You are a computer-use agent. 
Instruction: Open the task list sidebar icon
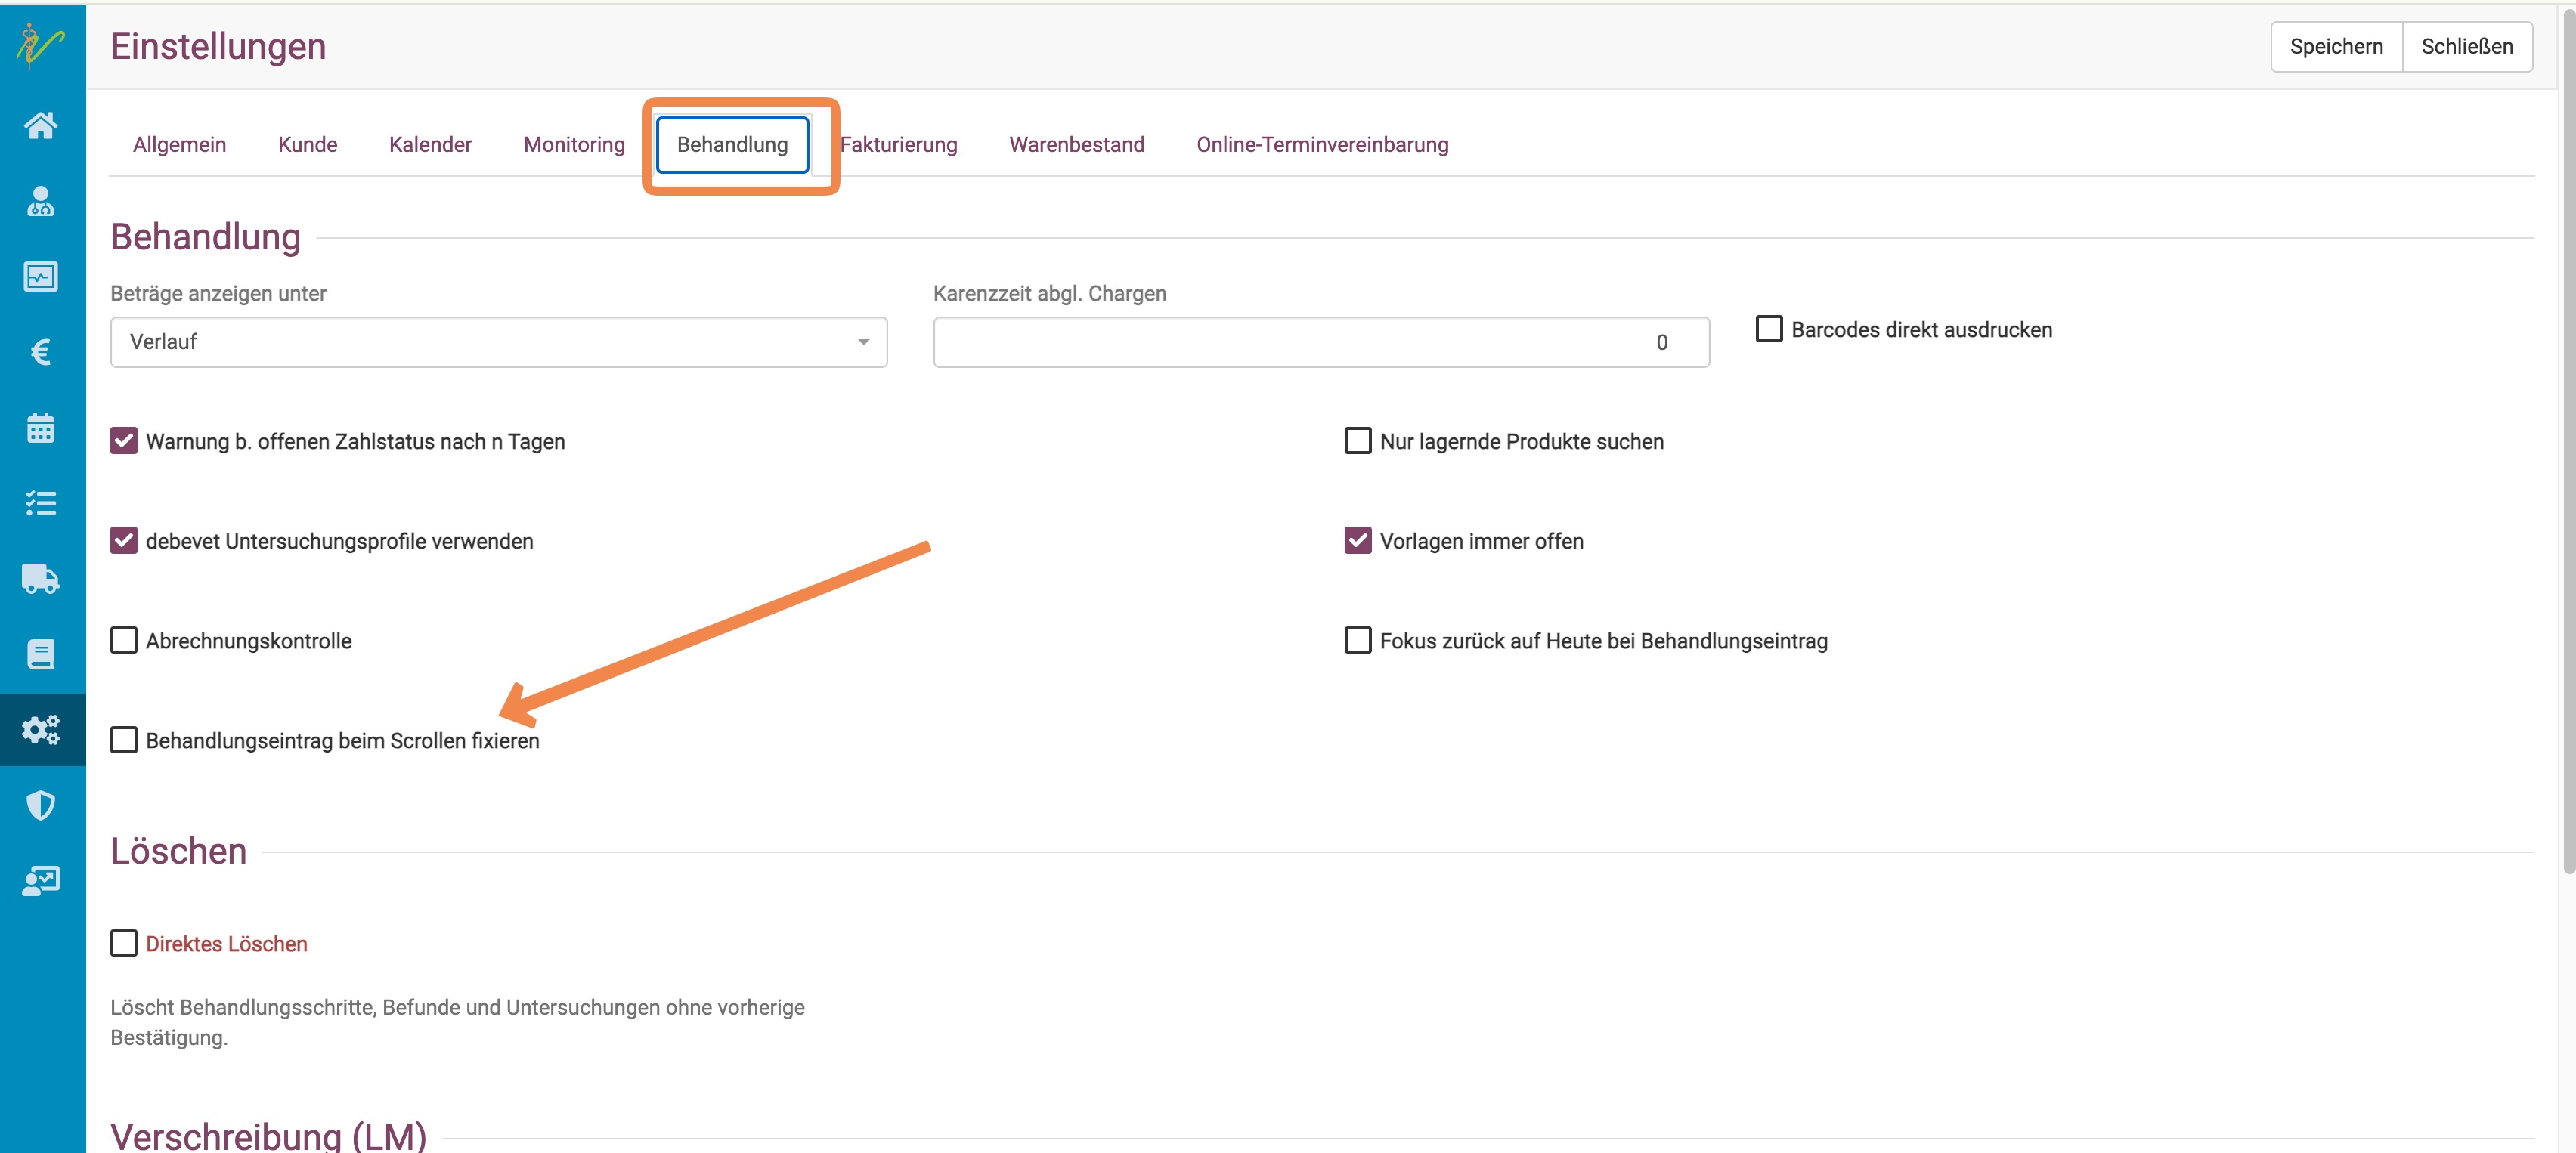coord(41,503)
